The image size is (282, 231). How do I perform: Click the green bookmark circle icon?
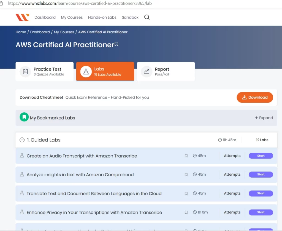(x=24, y=117)
